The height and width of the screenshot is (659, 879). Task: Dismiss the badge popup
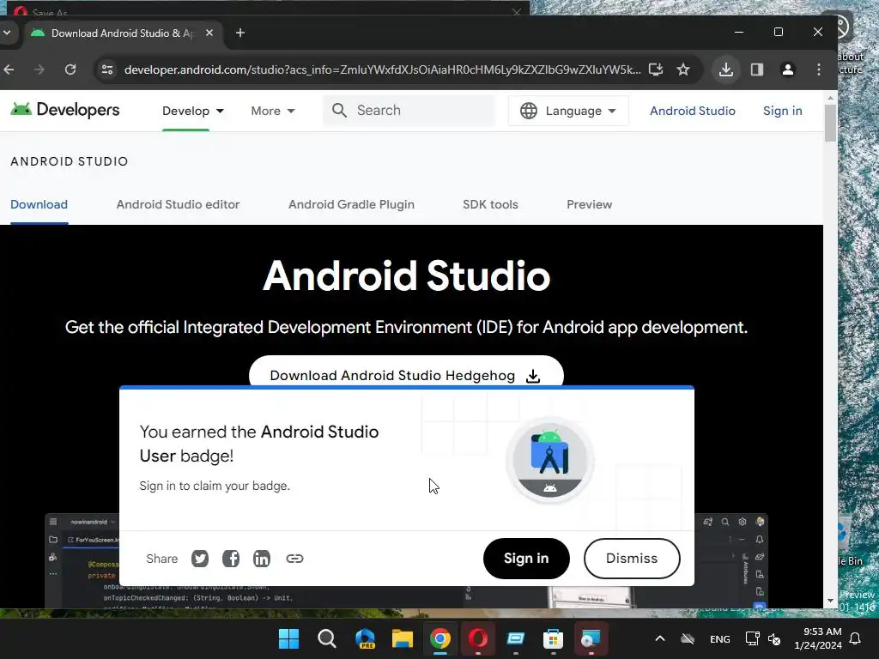pyautogui.click(x=632, y=559)
